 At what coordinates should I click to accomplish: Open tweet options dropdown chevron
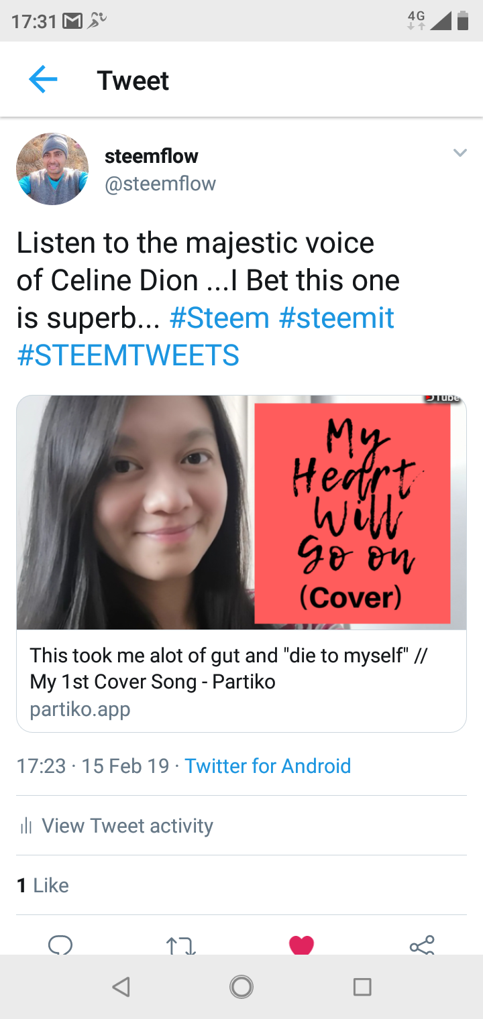point(460,153)
